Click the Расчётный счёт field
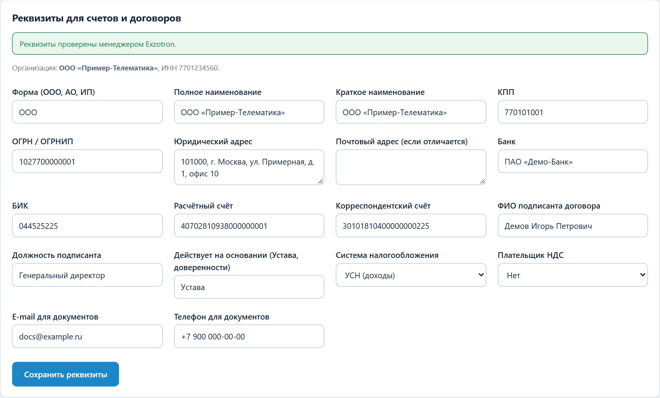 pos(249,225)
